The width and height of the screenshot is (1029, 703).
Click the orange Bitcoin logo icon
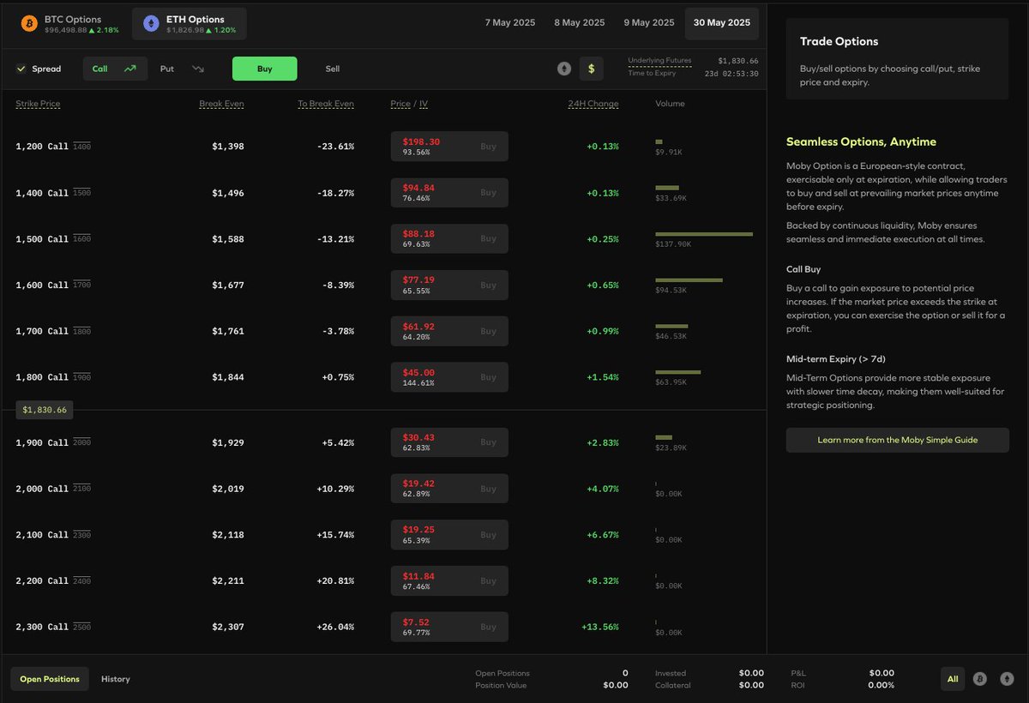coord(29,24)
